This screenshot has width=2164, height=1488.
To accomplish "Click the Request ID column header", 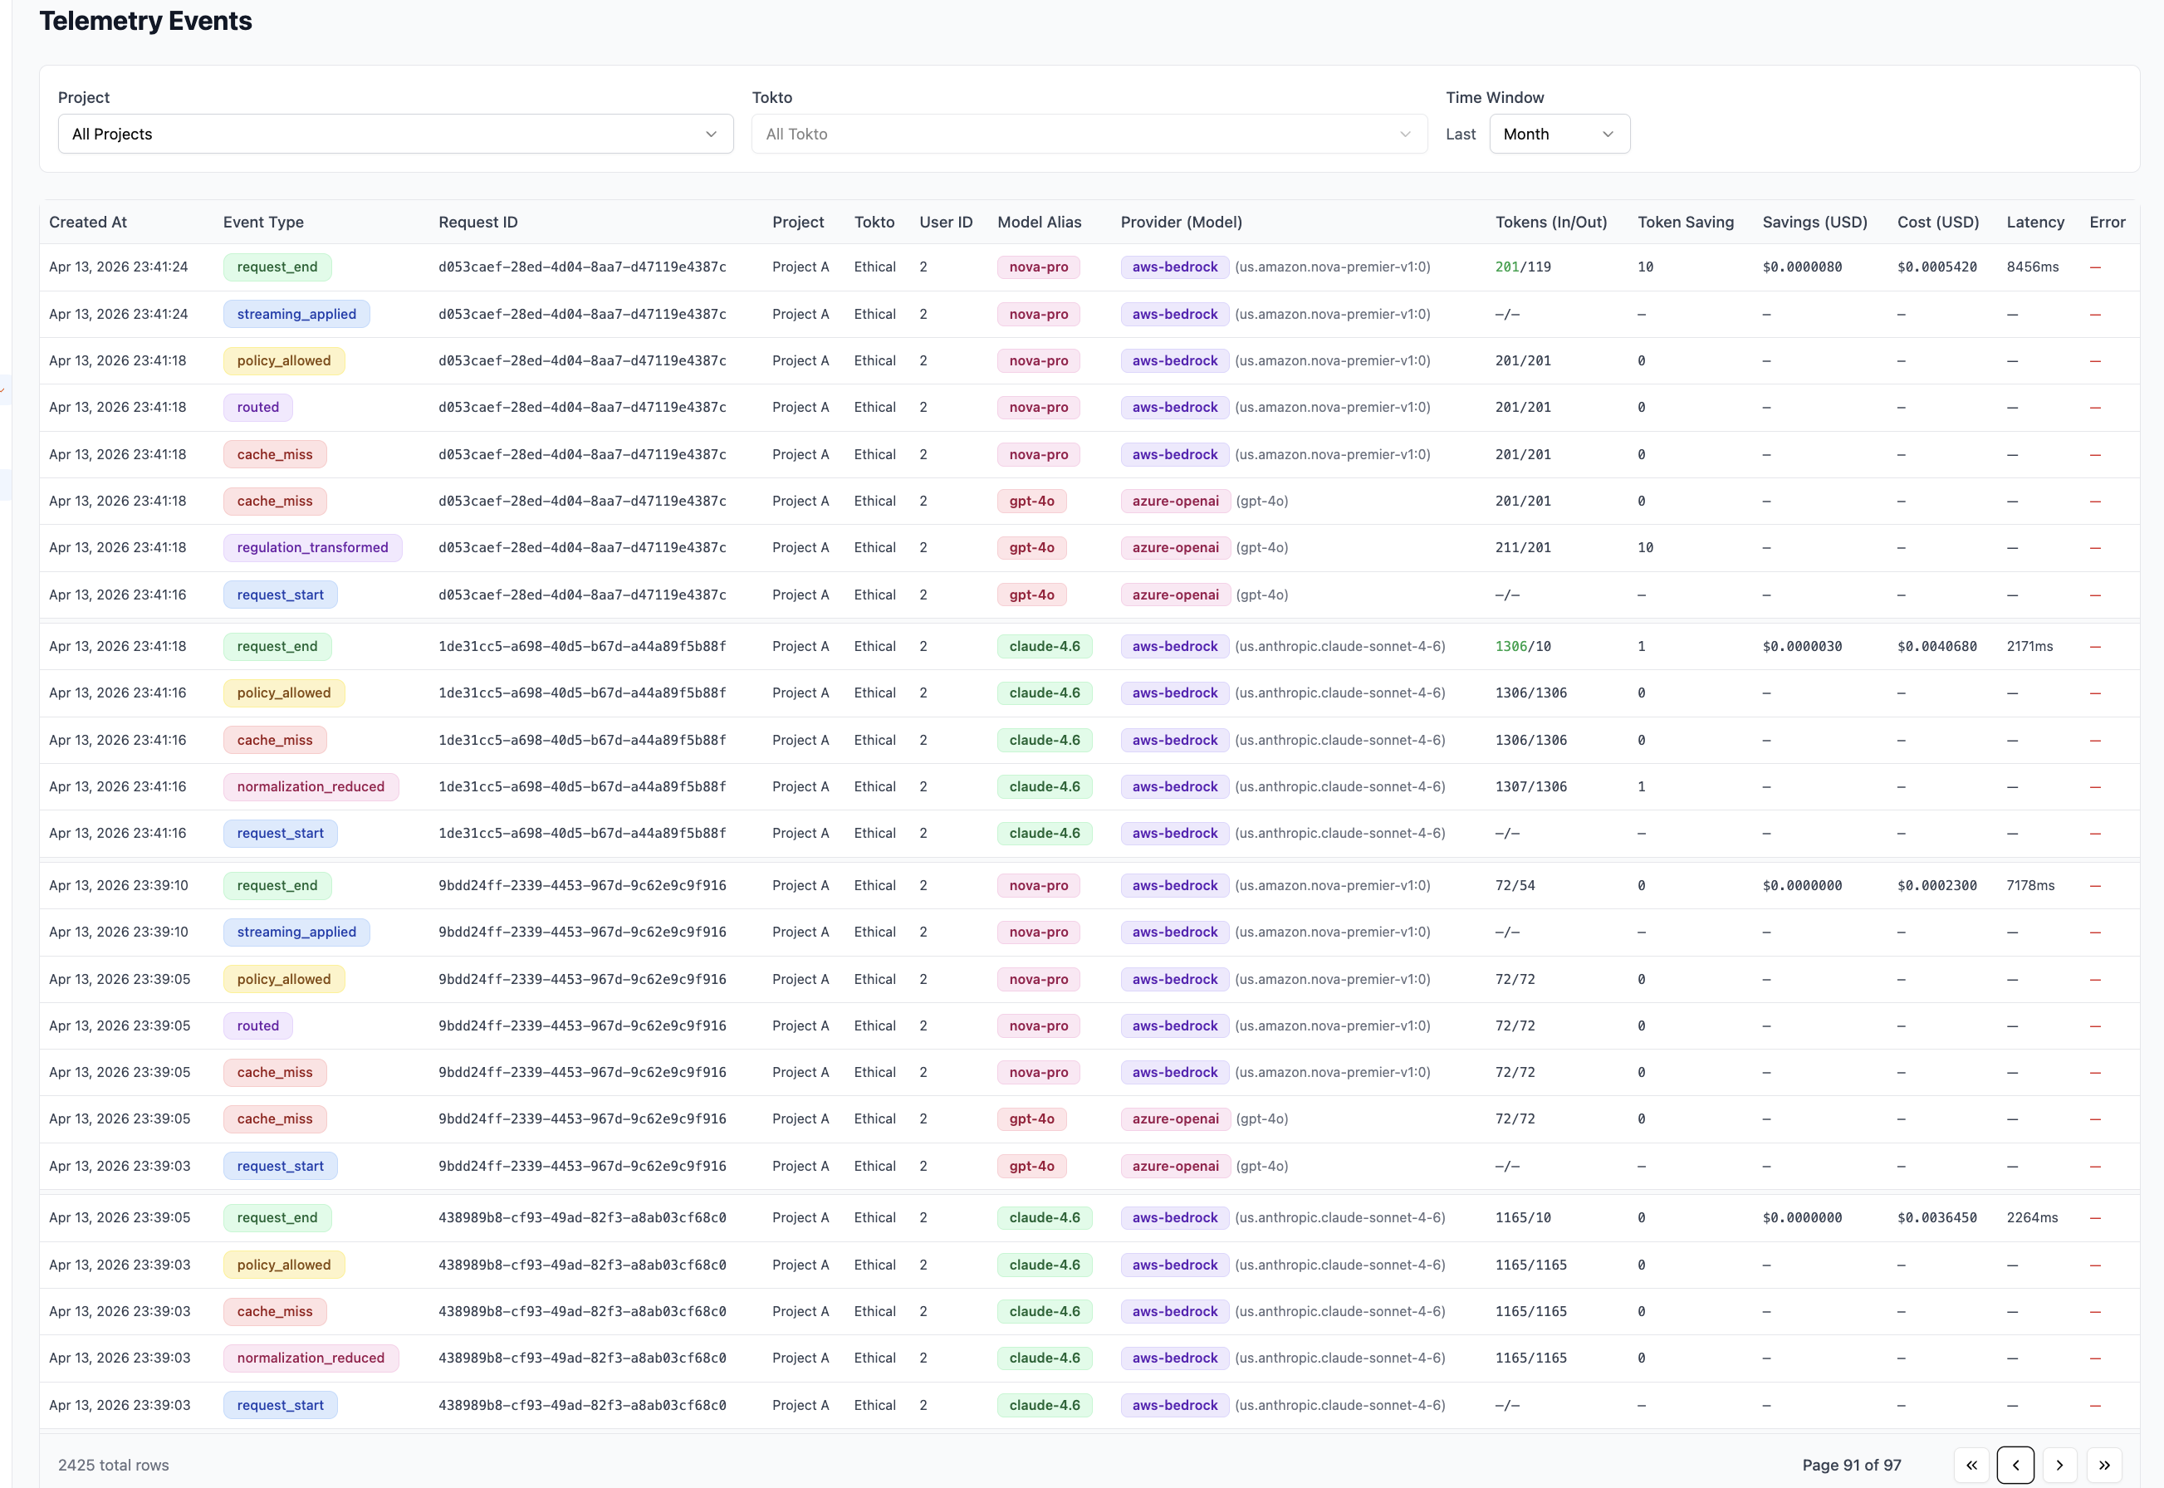I will (477, 222).
